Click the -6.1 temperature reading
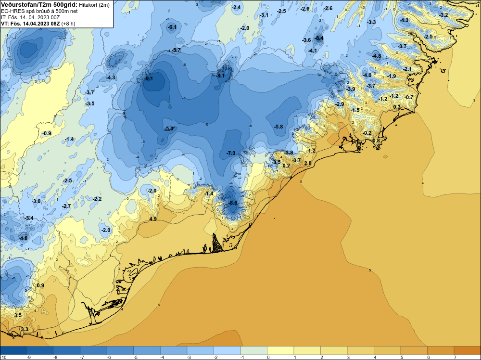 click(x=172, y=27)
